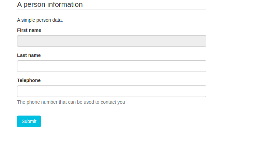Select the form title at the top

pos(50,4)
